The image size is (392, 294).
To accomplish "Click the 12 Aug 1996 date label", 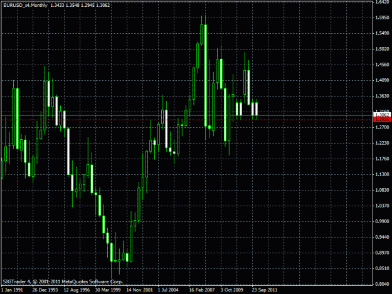I will 77,290.
